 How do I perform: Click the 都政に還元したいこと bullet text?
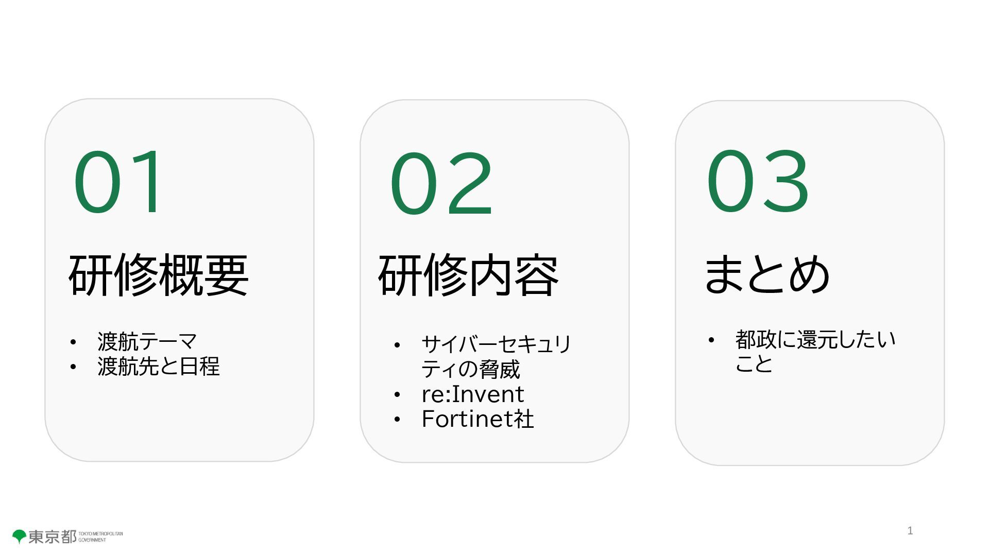click(x=815, y=352)
